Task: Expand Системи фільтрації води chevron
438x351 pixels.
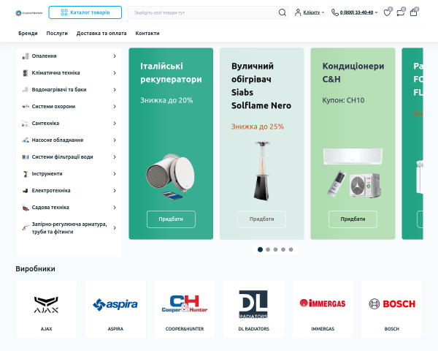Action: tap(115, 156)
